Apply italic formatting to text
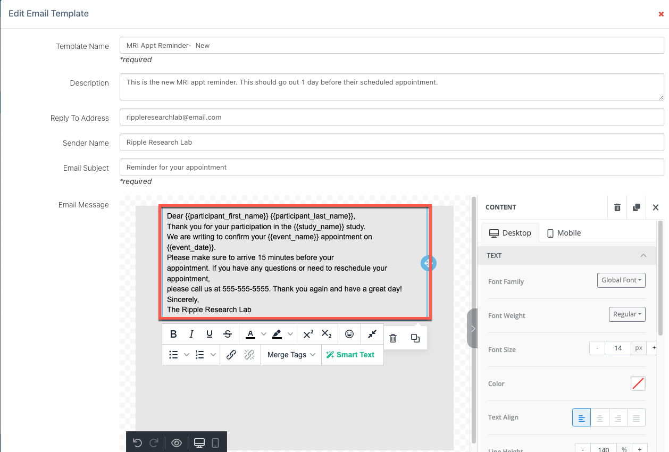Viewport: 669px width, 452px height. (x=191, y=334)
